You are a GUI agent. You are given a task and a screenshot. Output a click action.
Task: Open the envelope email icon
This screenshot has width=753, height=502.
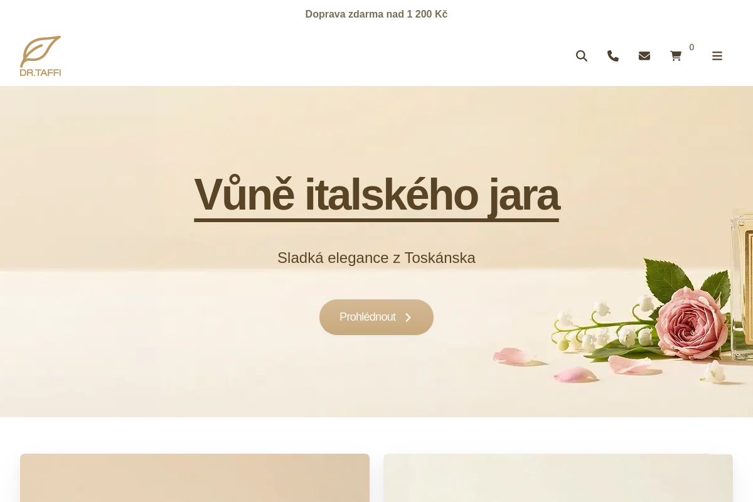(x=644, y=56)
